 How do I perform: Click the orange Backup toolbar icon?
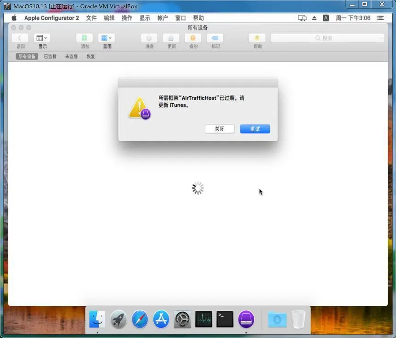pos(193,38)
